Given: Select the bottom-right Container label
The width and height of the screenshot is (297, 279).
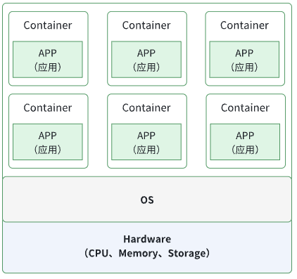Looking at the screenshot, I should click(245, 108).
